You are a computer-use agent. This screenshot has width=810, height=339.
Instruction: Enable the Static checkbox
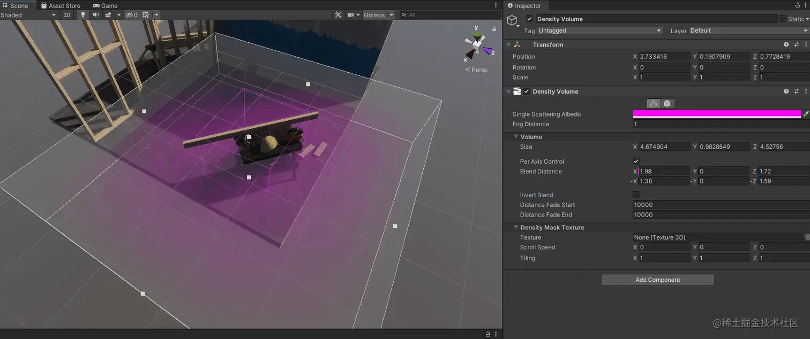[x=783, y=19]
